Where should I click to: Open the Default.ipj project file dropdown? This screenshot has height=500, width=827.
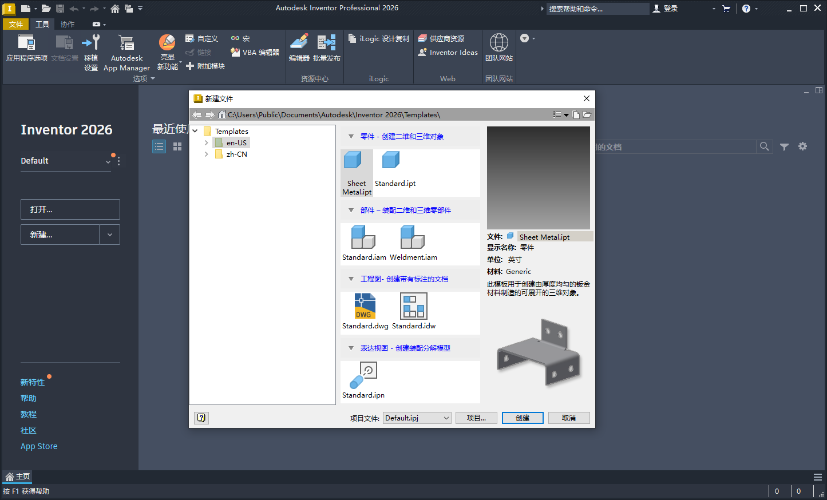tap(446, 418)
